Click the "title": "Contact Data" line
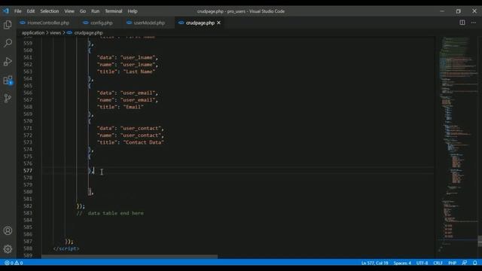 click(130, 142)
